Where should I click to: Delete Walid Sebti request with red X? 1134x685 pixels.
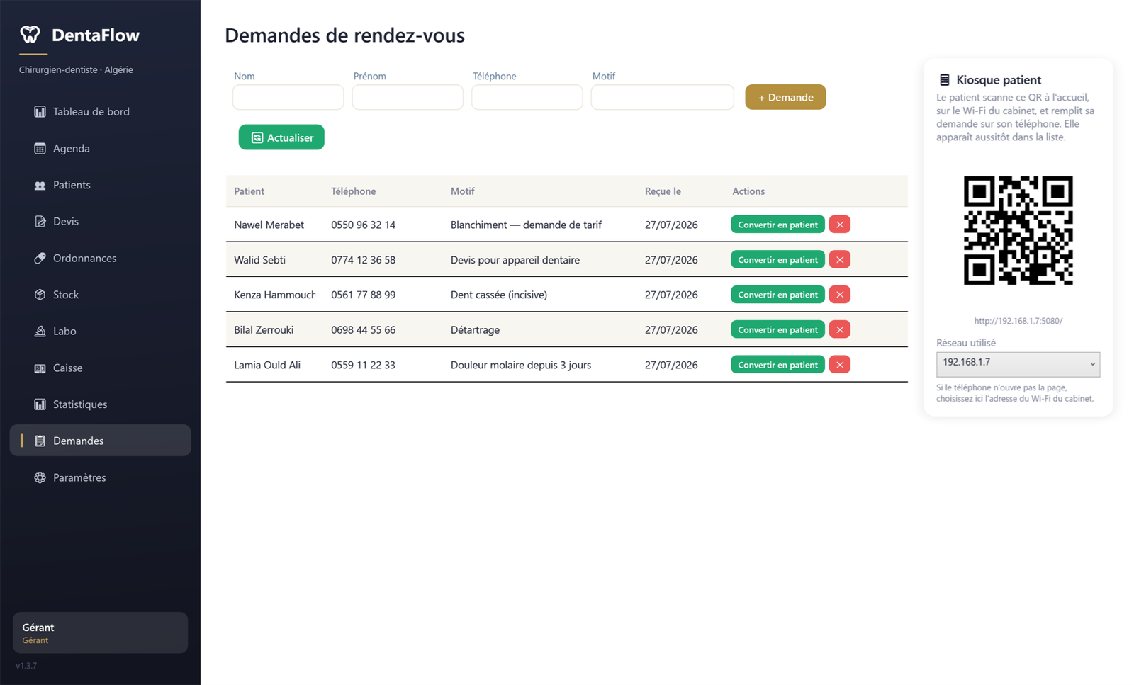tap(839, 260)
